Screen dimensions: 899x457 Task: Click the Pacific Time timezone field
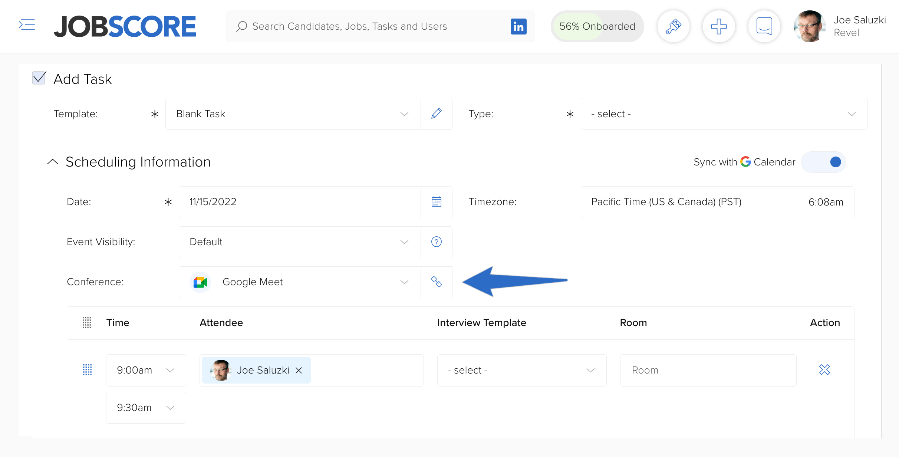pyautogui.click(x=718, y=202)
